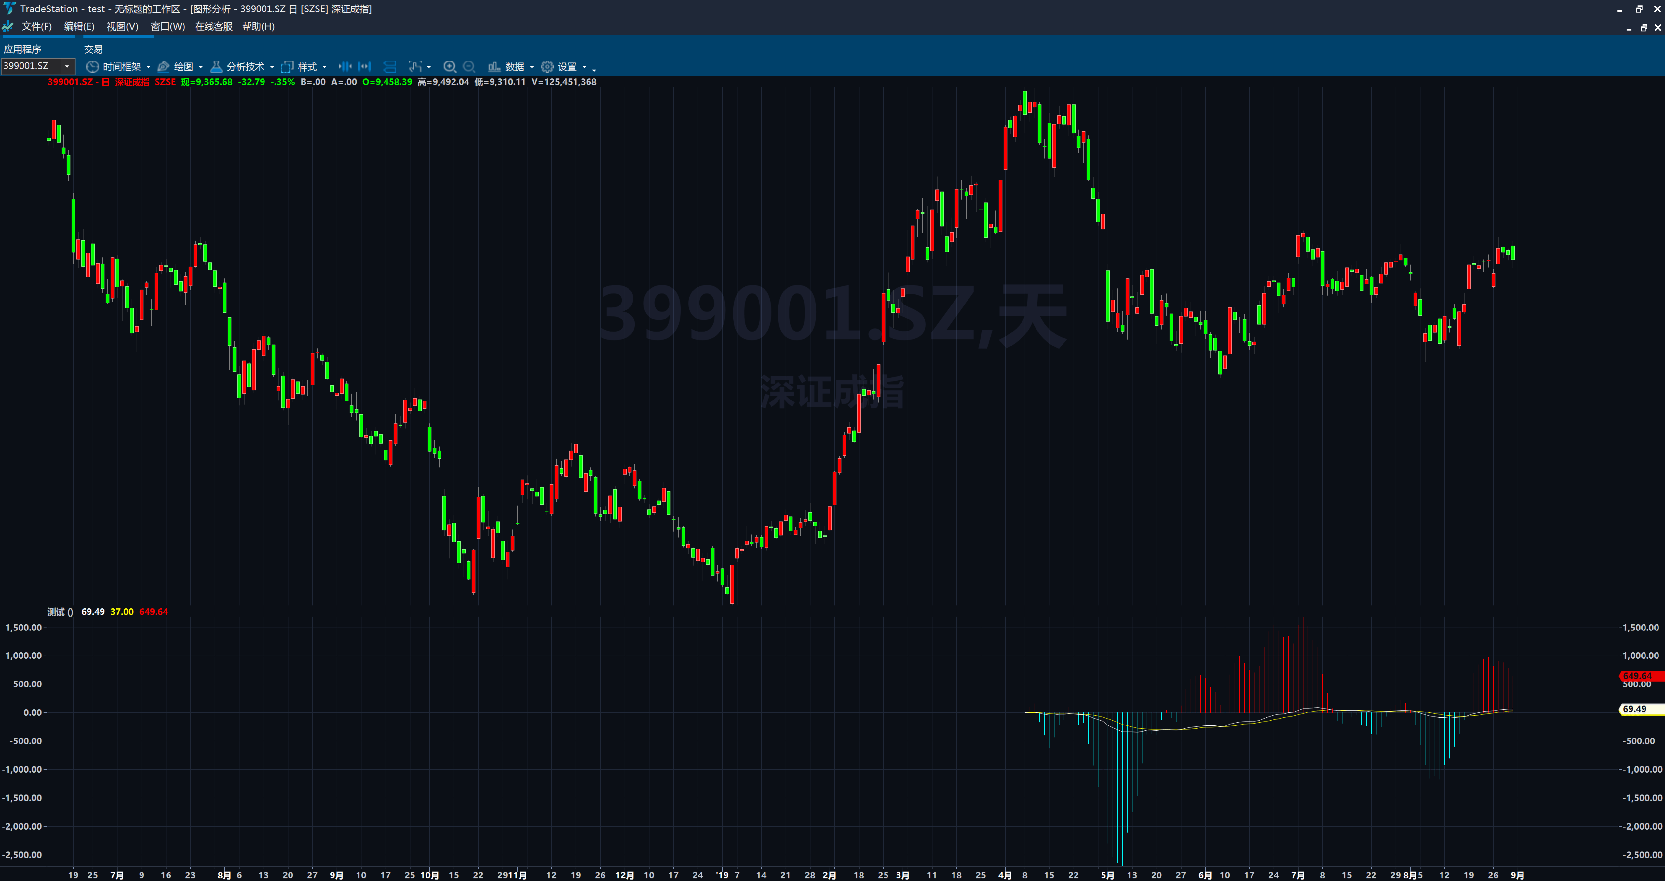Open the 帮助(H) menu

(x=259, y=26)
